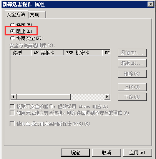Click the 取消 button
The height and width of the screenshot is (159, 156).
click(106, 152)
